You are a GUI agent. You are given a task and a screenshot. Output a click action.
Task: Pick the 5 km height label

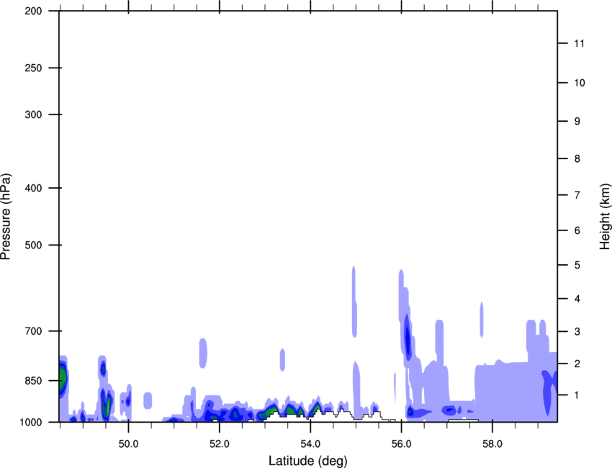pos(577,265)
